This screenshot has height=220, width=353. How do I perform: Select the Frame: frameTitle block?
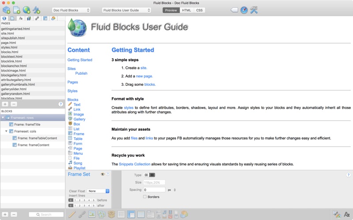(x=27, y=125)
